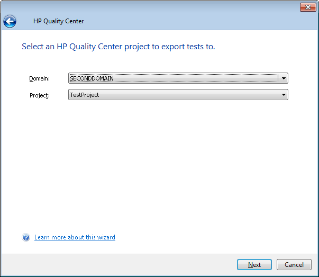Select the SECONDDOMAIN text in Domain field
Screen dimensions: 319x277
coord(92,78)
